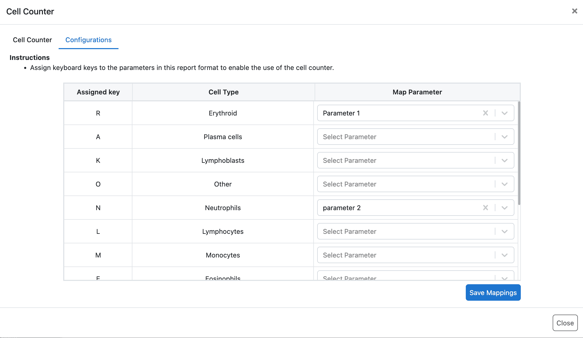Click the Lymphoblasts cell type
583x338 pixels.
click(x=223, y=161)
